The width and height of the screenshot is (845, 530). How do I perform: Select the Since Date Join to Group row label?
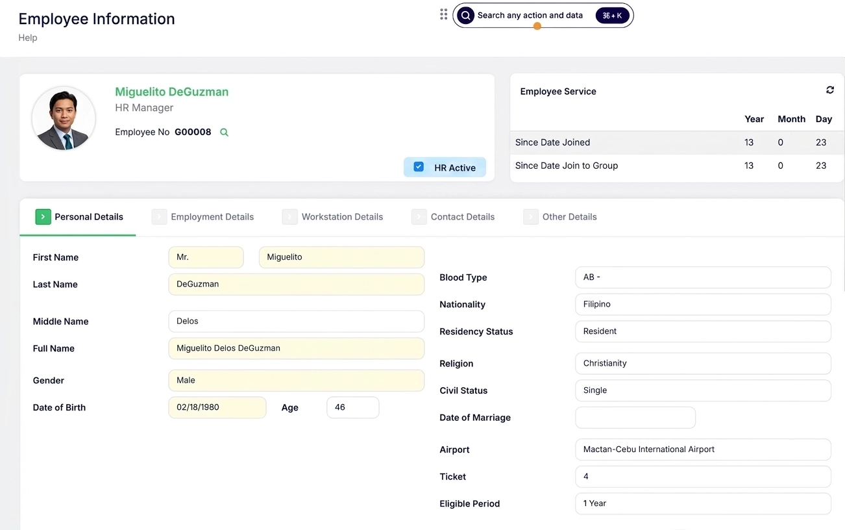click(567, 166)
